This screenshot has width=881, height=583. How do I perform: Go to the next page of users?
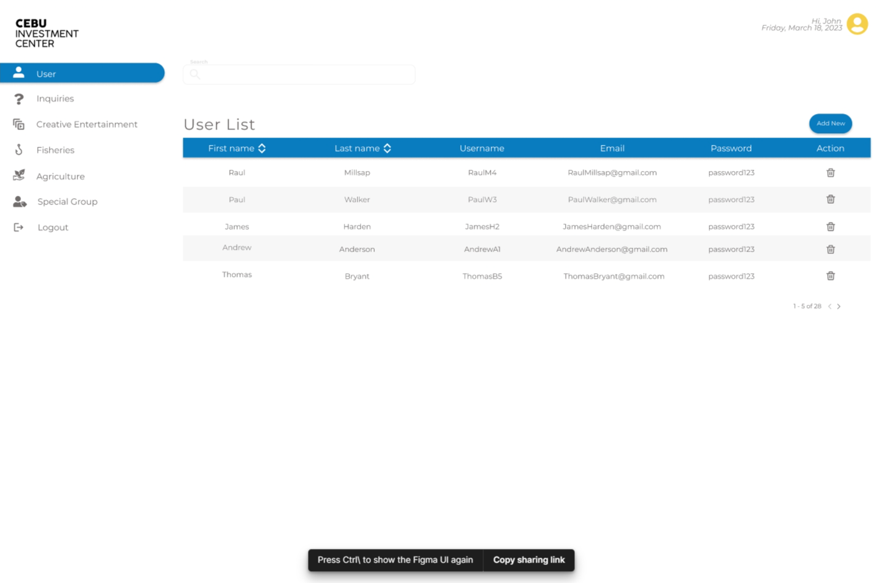(839, 306)
